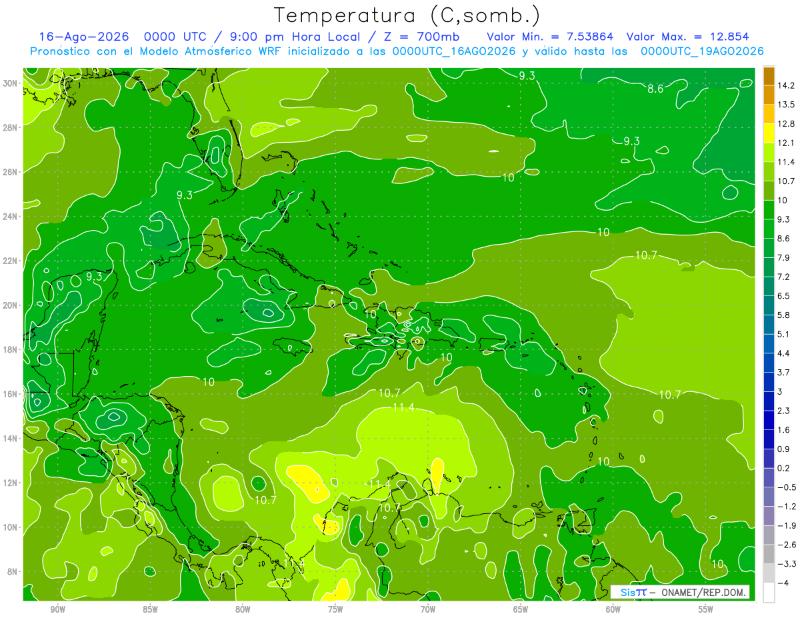800x618 pixels.
Task: Click the -0.5 color bar label
Action: [786, 487]
